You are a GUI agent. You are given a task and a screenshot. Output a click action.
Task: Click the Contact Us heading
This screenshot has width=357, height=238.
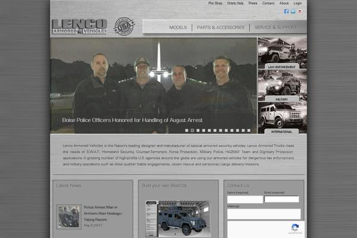pyautogui.click(x=238, y=186)
